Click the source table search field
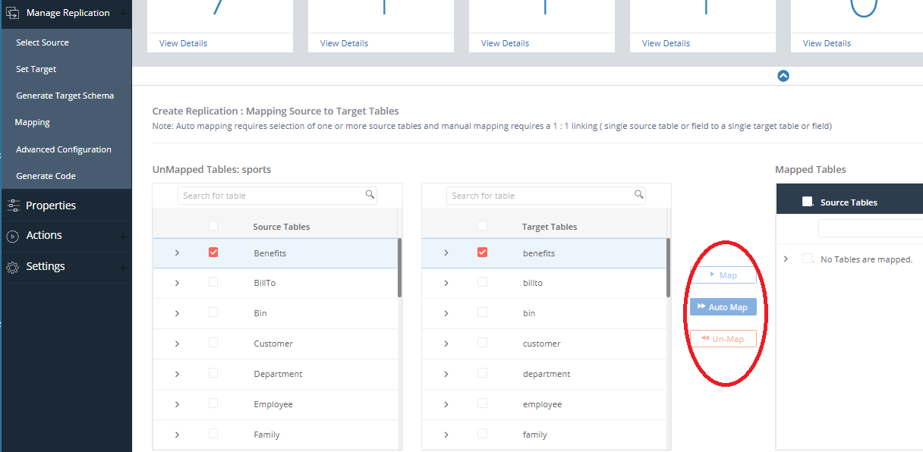This screenshot has height=452, width=923. (277, 196)
